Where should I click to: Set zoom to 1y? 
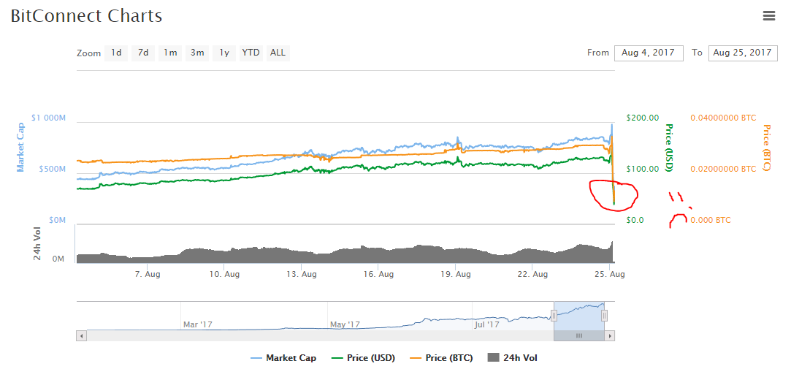coord(223,53)
